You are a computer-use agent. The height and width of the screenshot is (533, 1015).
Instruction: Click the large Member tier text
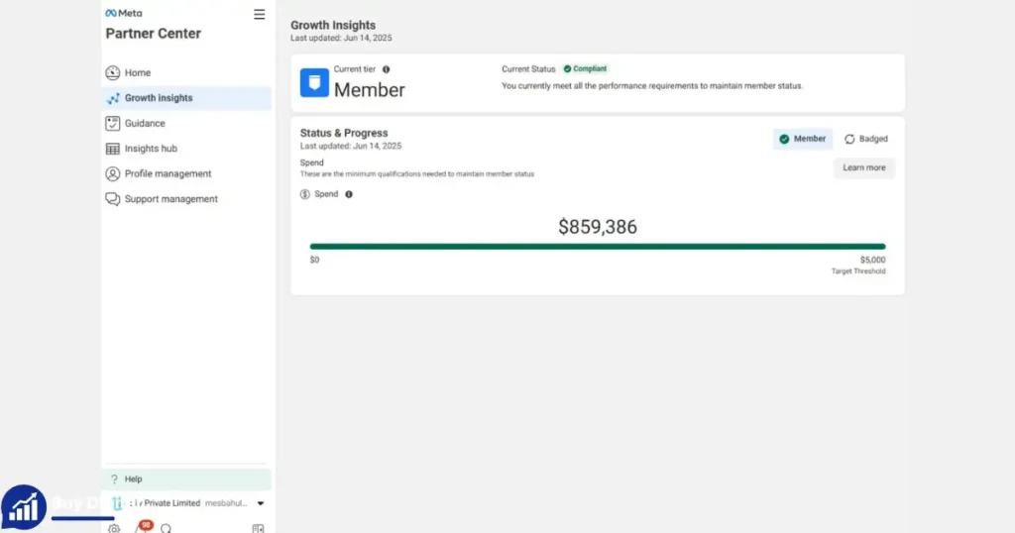click(x=370, y=90)
